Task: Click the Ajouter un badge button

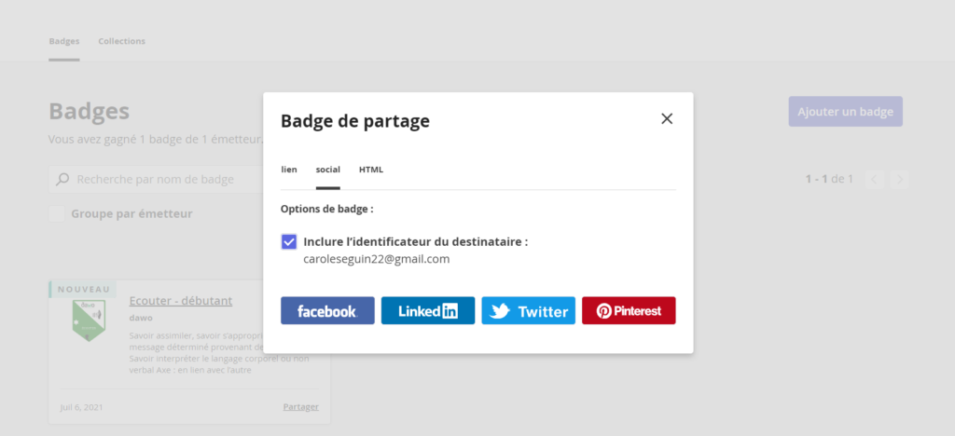Action: pyautogui.click(x=845, y=111)
